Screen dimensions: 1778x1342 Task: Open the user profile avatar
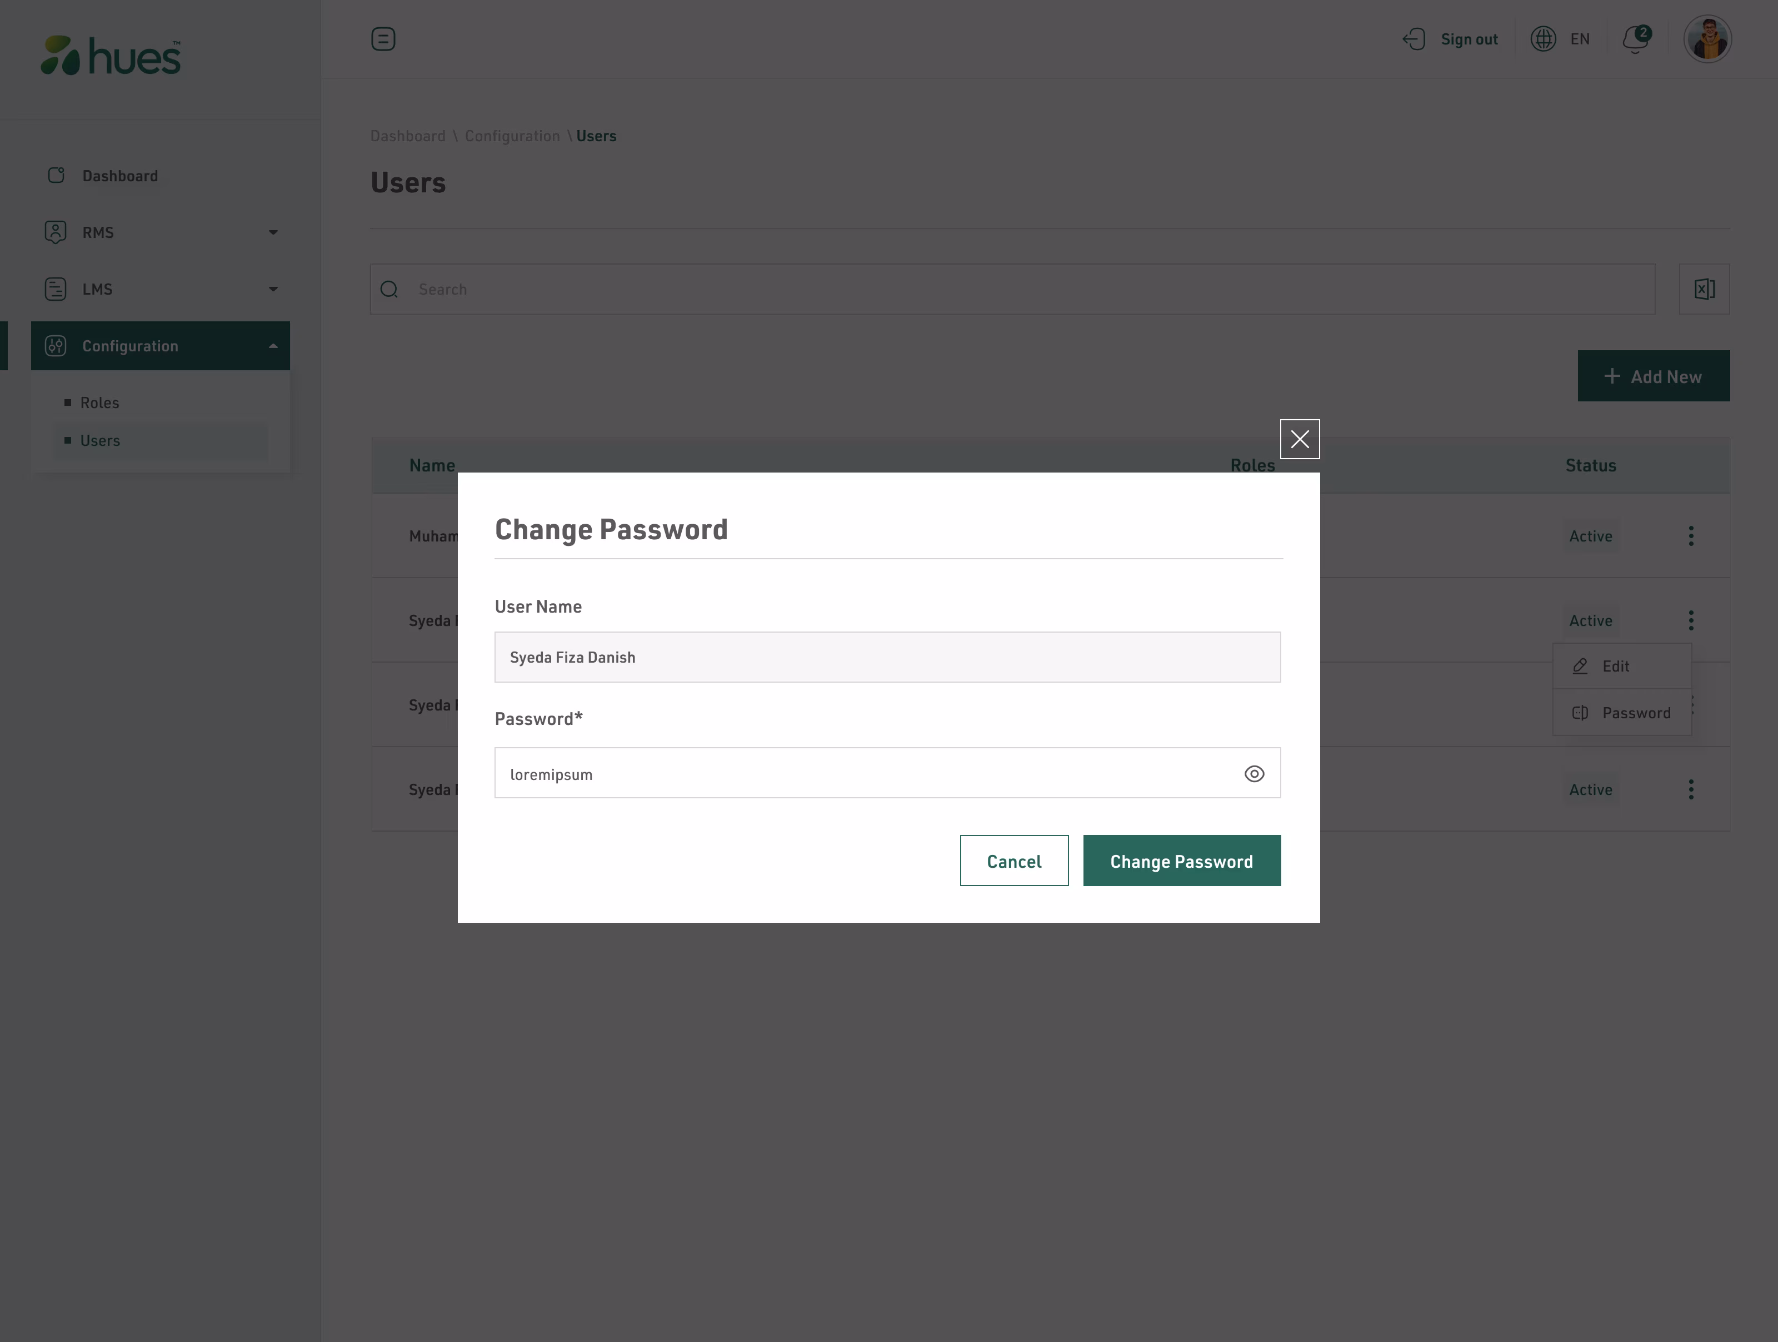click(1707, 38)
